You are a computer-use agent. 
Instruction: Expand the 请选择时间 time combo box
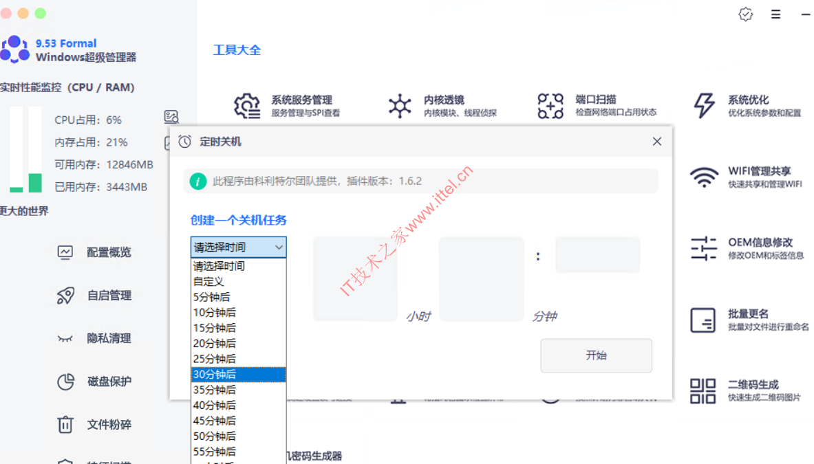[238, 247]
